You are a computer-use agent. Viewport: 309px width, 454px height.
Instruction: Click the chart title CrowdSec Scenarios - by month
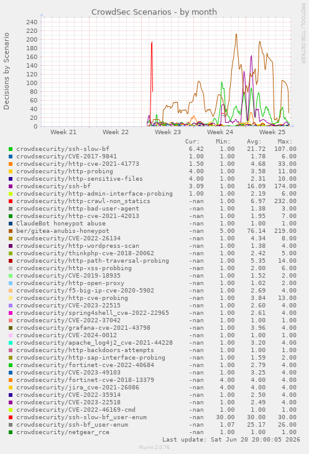[x=154, y=12]
